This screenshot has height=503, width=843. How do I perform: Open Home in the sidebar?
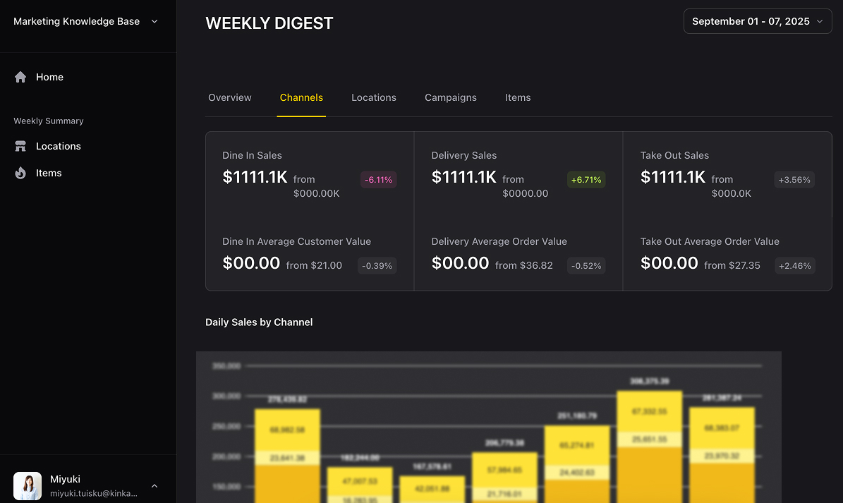49,77
